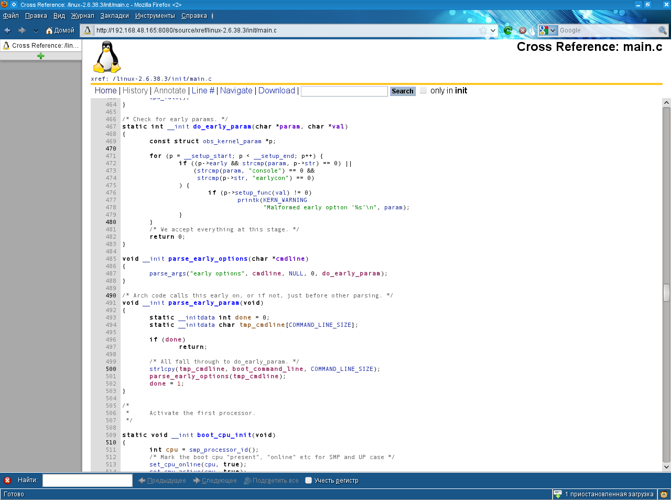671x500 pixels.
Task: Enable the 'only in init' checkbox
Action: point(424,90)
